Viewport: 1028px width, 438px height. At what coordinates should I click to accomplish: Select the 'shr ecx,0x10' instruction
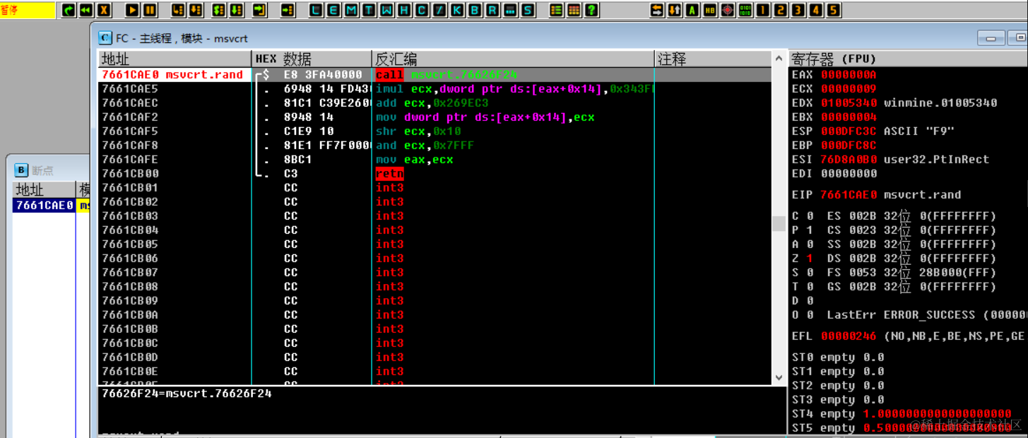(x=418, y=131)
